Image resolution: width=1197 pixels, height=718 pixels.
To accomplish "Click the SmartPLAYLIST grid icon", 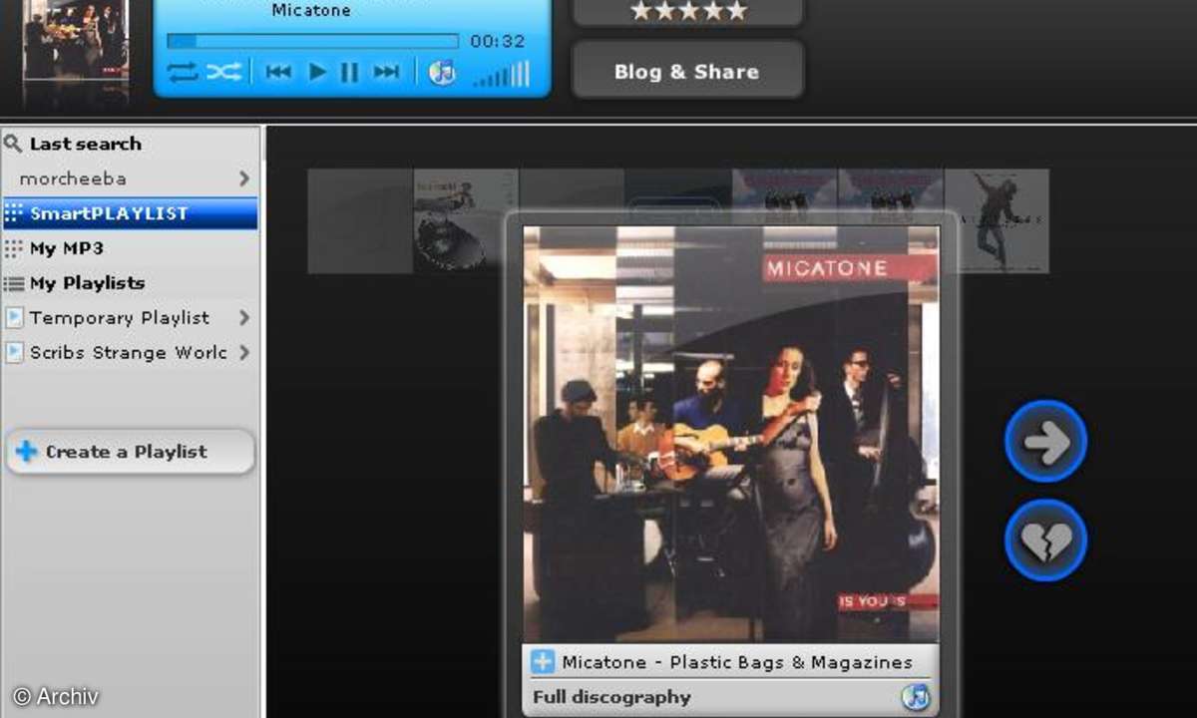I will pyautogui.click(x=14, y=213).
